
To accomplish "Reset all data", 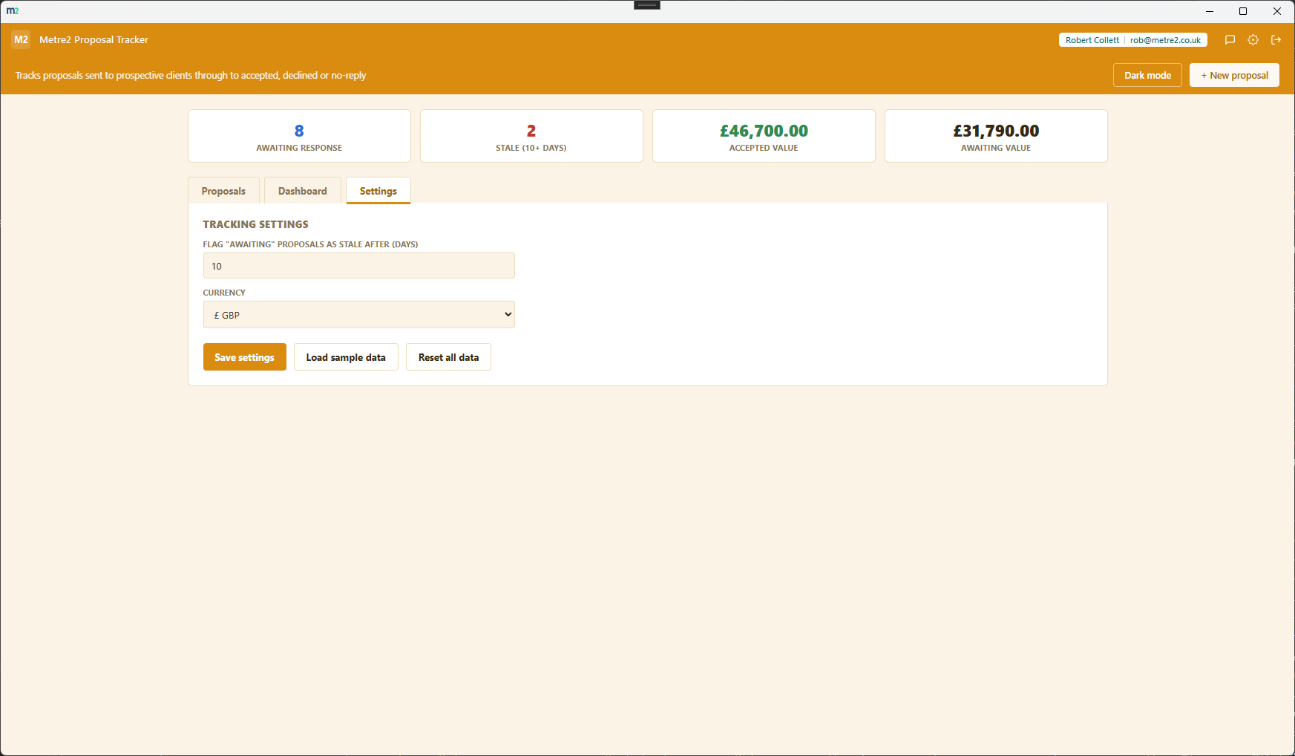I will pos(448,357).
